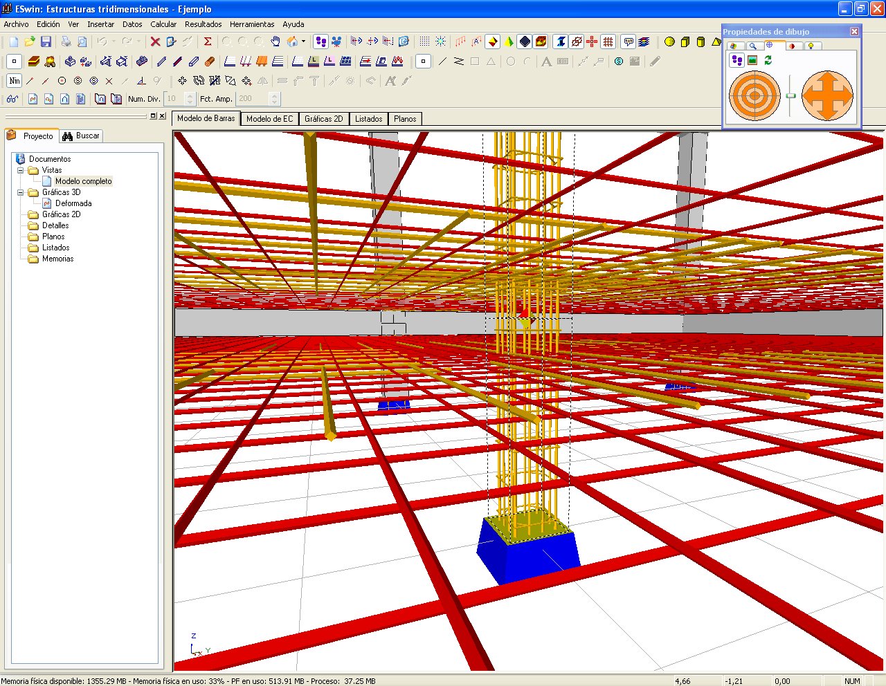Switch to the Buscar panel tab
Image resolution: width=886 pixels, height=686 pixels.
pyautogui.click(x=81, y=136)
